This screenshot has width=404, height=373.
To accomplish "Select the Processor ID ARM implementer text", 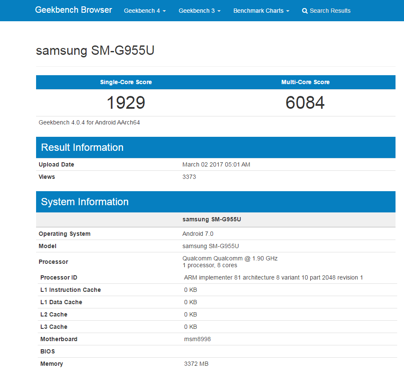I will pos(273,277).
